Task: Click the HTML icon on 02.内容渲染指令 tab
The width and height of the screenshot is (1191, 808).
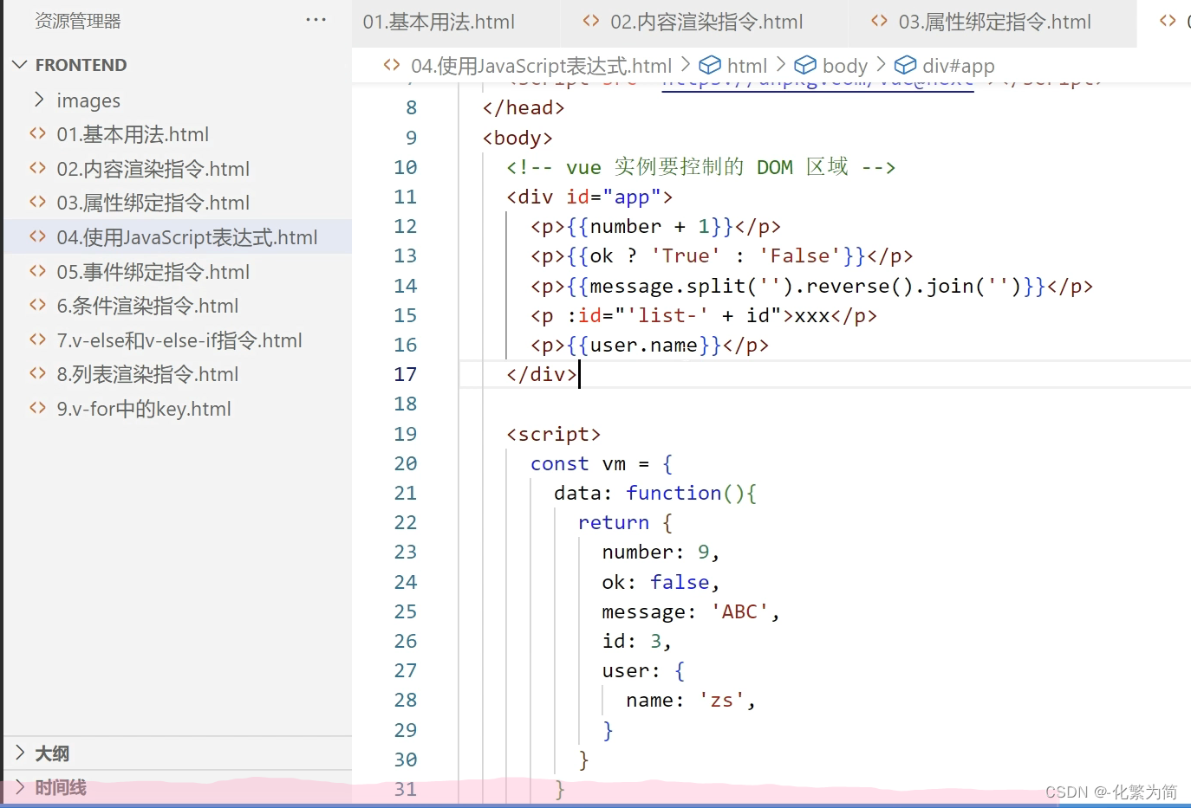Action: point(591,21)
